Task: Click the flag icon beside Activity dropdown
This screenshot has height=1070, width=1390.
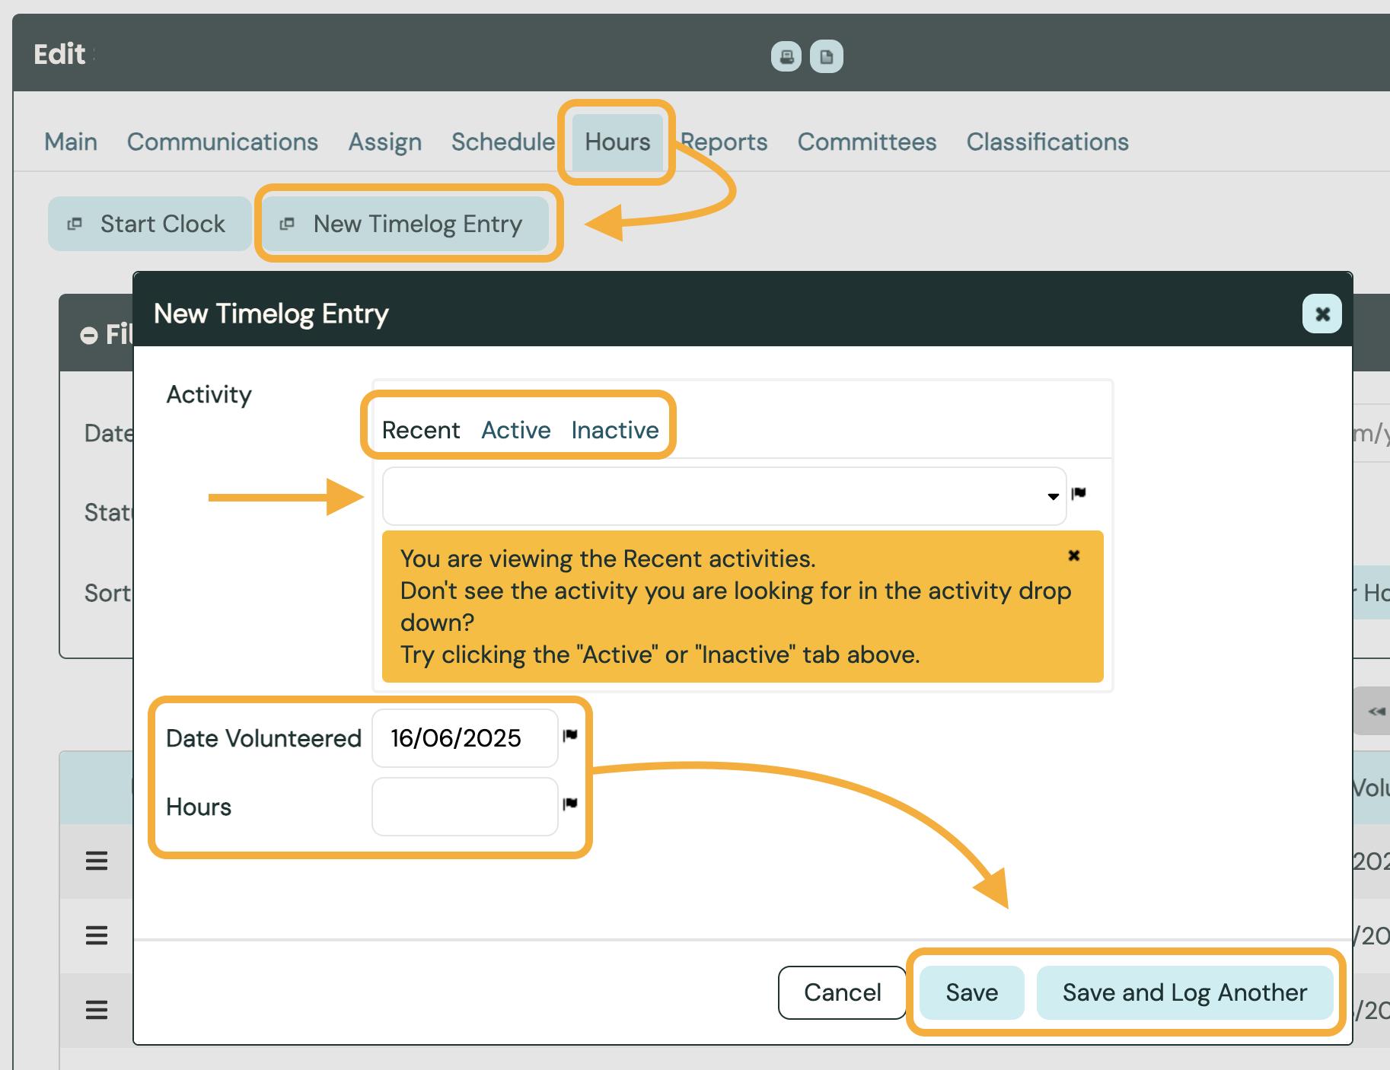Action: 1079,494
